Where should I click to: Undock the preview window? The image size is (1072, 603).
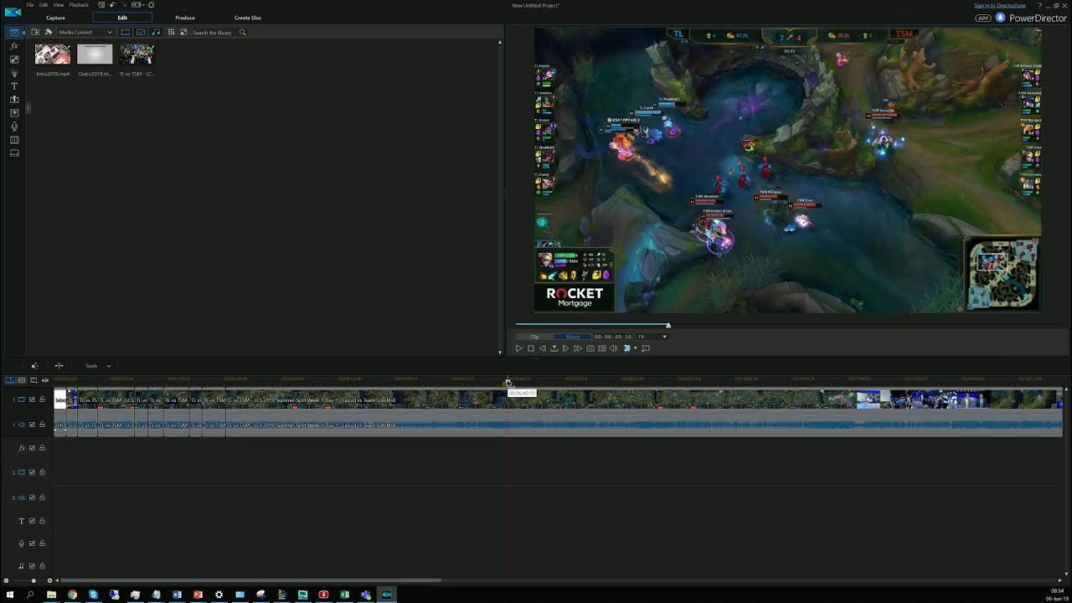click(646, 348)
